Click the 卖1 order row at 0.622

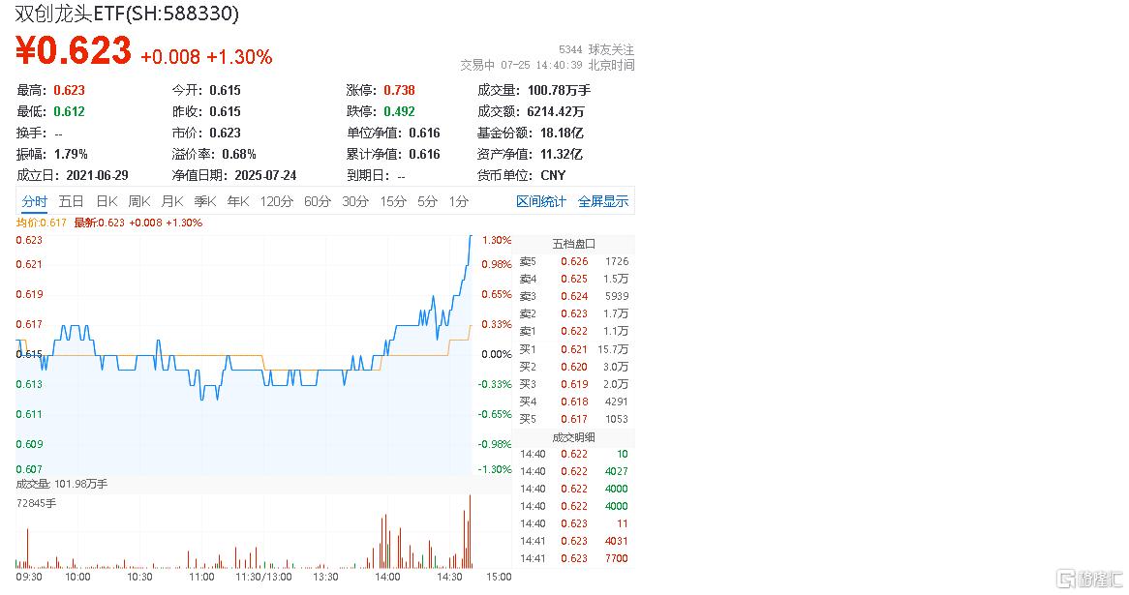574,331
